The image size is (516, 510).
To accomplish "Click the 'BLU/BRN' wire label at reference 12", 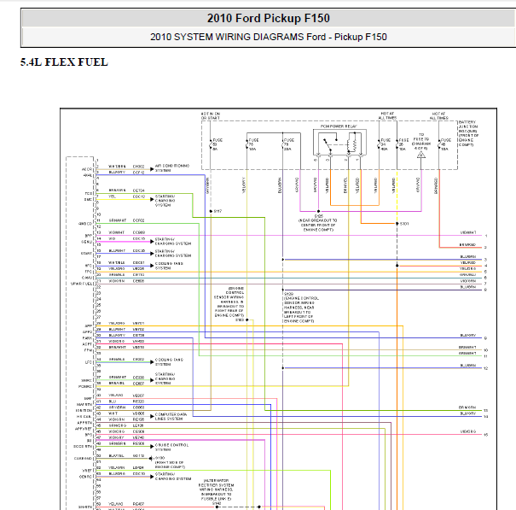I will pyautogui.click(x=468, y=366).
